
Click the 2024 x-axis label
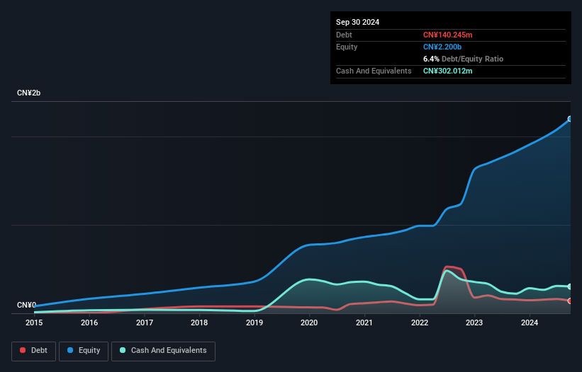click(530, 322)
